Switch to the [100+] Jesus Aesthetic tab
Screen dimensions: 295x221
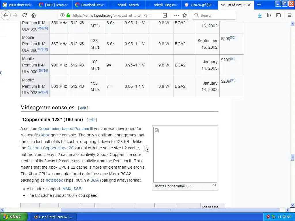coord(54,5)
